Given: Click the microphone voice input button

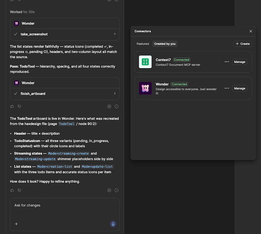Looking at the screenshot, I should click(x=113, y=224).
